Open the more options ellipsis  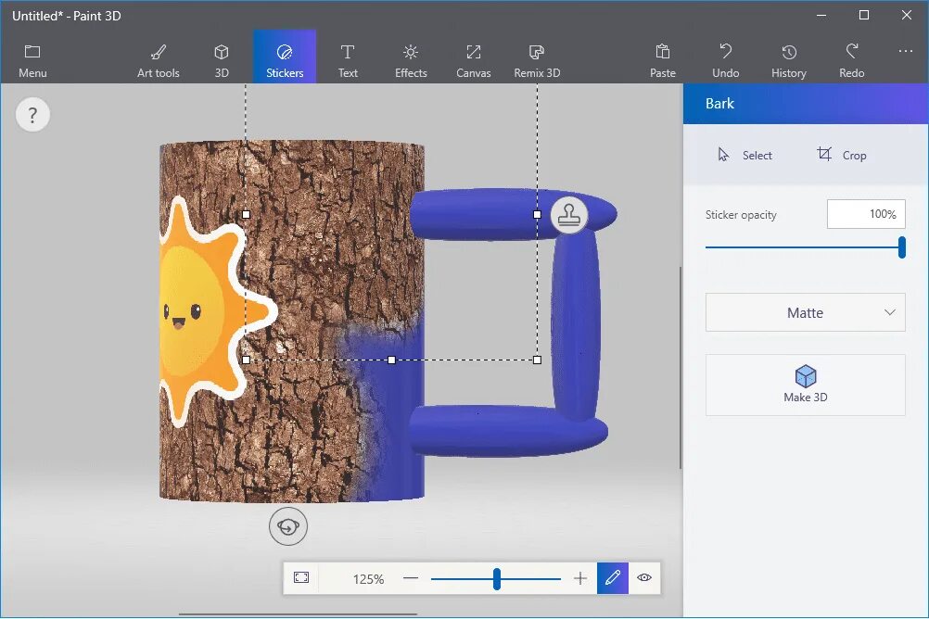point(905,52)
